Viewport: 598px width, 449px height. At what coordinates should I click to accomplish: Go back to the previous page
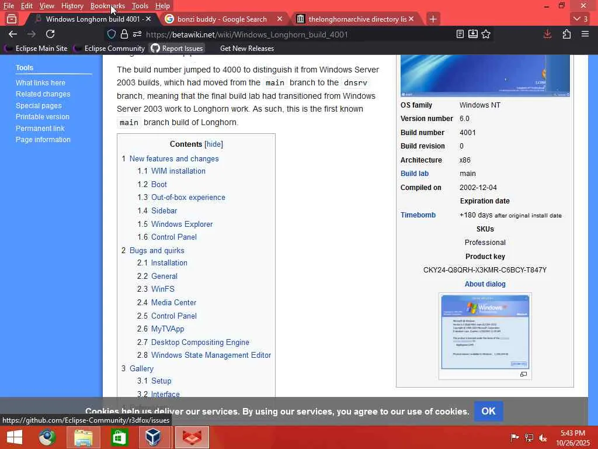13,34
